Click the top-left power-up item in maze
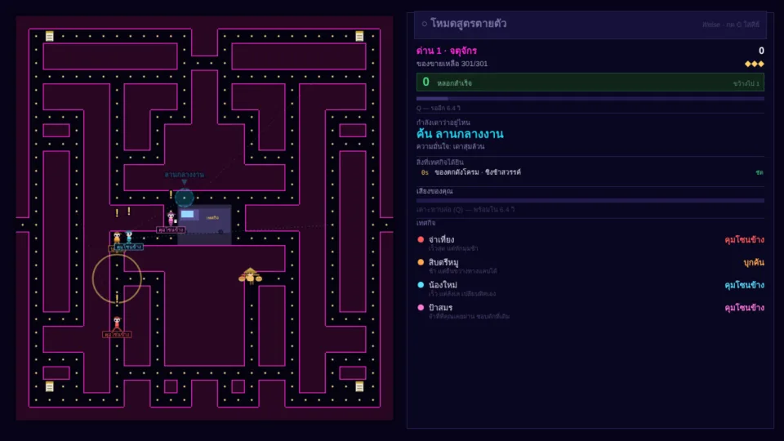Screen dimensions: 784x441 coord(50,36)
